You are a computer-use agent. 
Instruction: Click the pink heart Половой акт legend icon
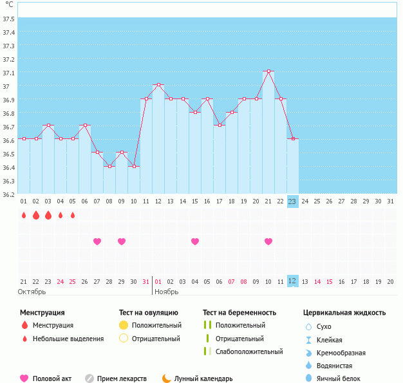24,378
